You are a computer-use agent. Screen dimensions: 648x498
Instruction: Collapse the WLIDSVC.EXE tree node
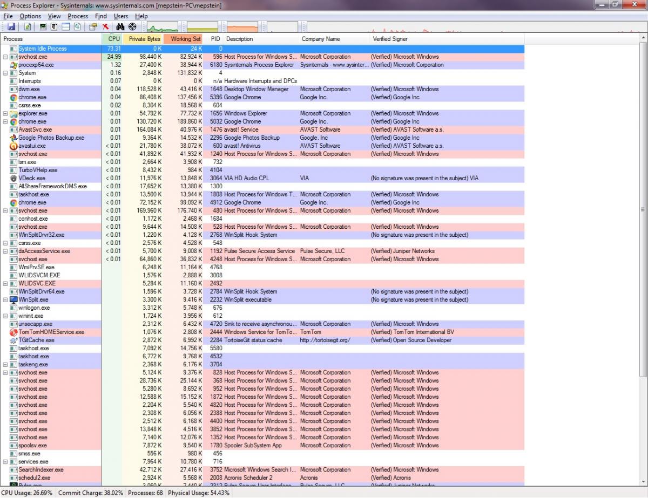point(5,283)
